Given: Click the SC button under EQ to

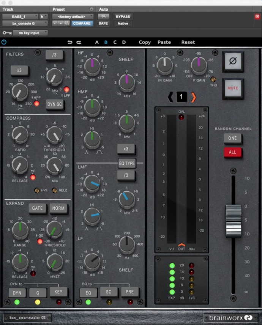Looking at the screenshot, I should pos(109,292).
